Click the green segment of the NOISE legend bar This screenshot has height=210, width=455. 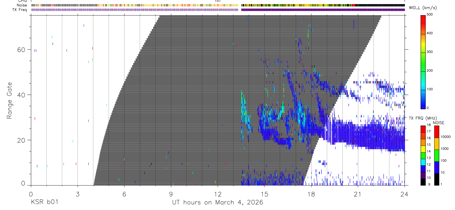pyautogui.click(x=436, y=156)
